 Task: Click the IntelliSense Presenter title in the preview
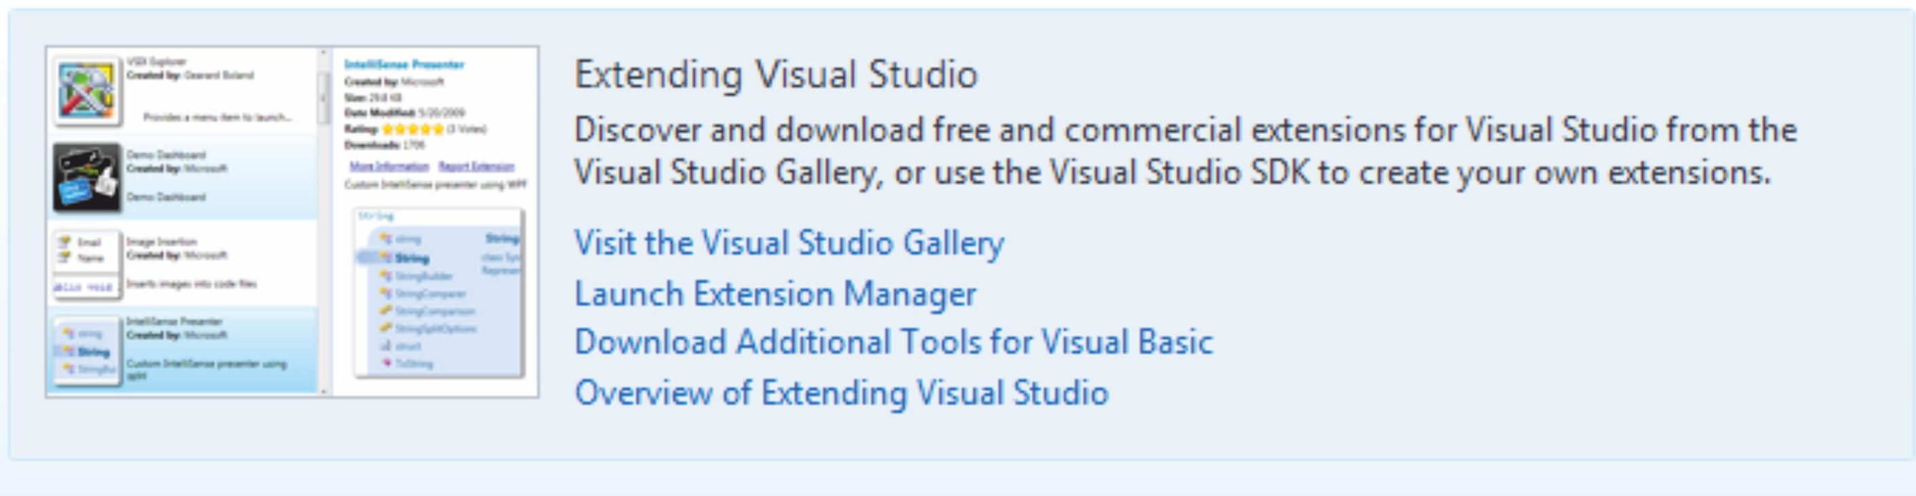pos(404,64)
